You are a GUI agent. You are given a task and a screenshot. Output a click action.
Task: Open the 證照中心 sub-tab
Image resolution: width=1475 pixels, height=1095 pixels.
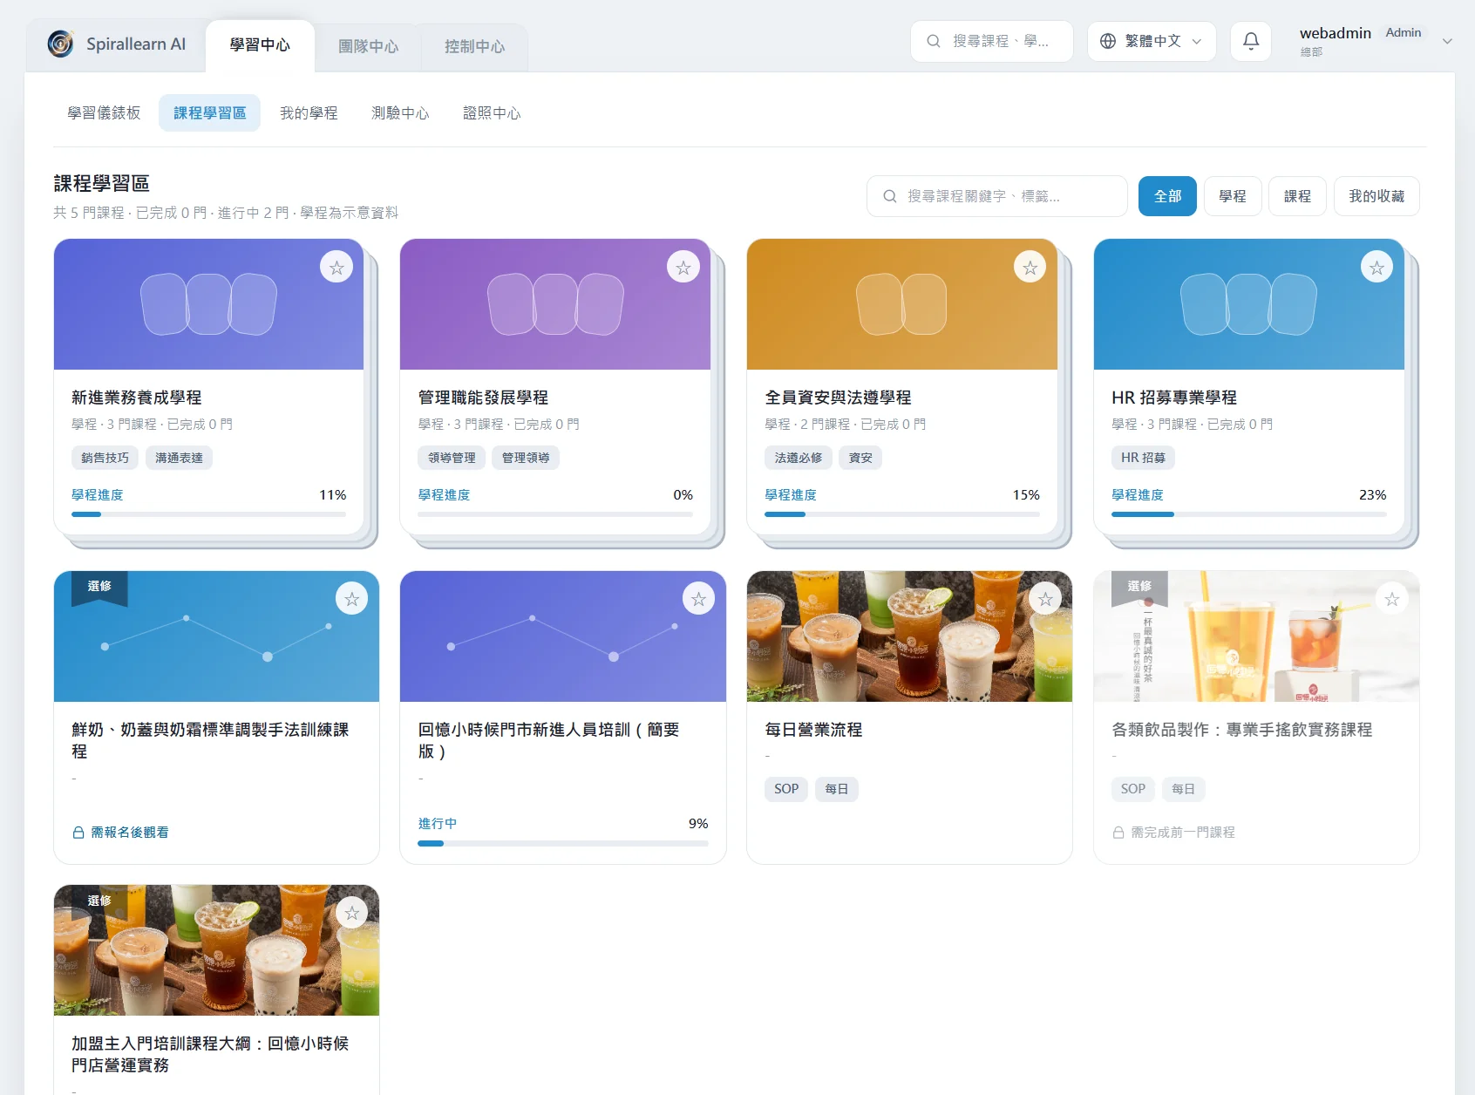(x=492, y=113)
